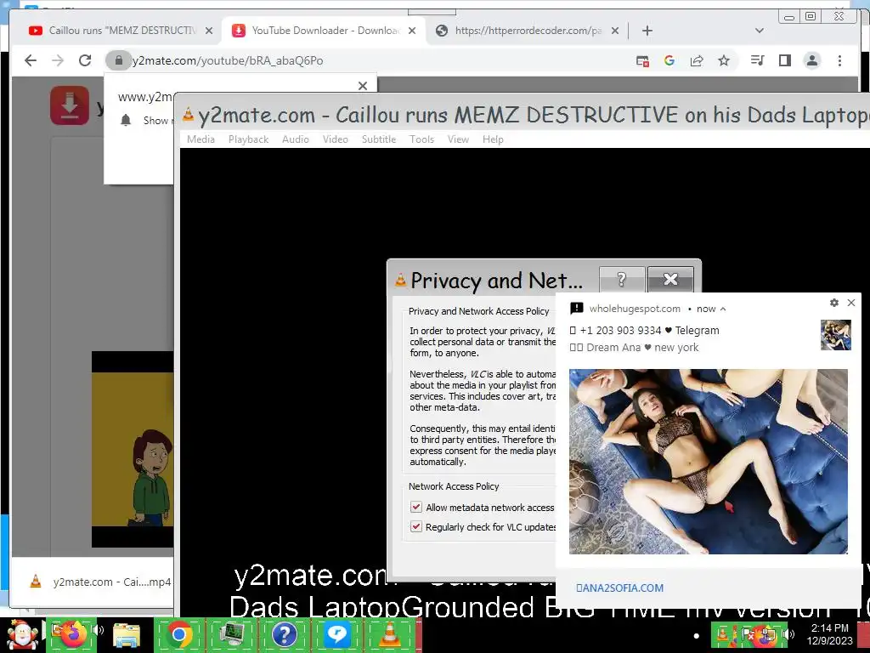Switch to VLC via taskbar cone icon

(x=389, y=634)
